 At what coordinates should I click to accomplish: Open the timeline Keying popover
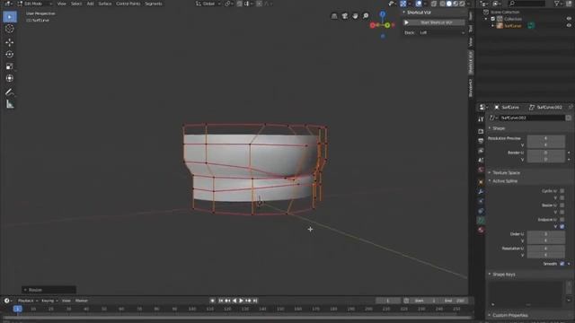[49, 301]
